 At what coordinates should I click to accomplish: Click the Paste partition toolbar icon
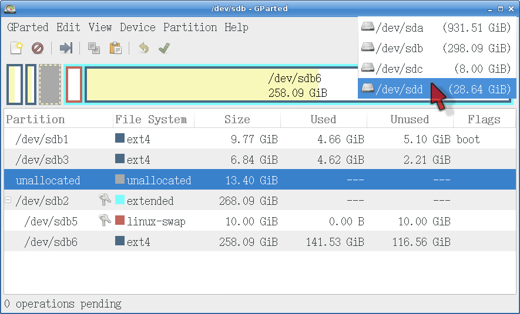115,48
